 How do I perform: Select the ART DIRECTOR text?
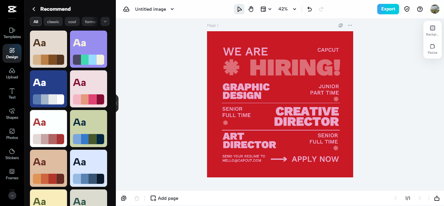click(249, 140)
